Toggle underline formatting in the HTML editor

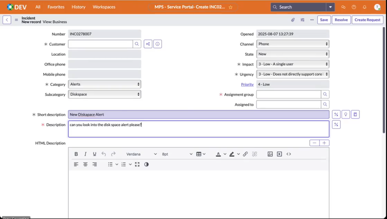pyautogui.click(x=94, y=154)
